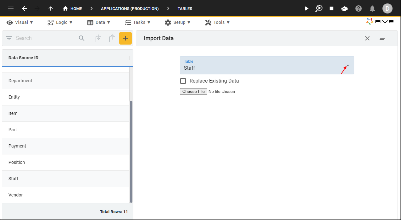Click the list vertical scrollbar
The width and height of the screenshot is (401, 220).
[131, 152]
